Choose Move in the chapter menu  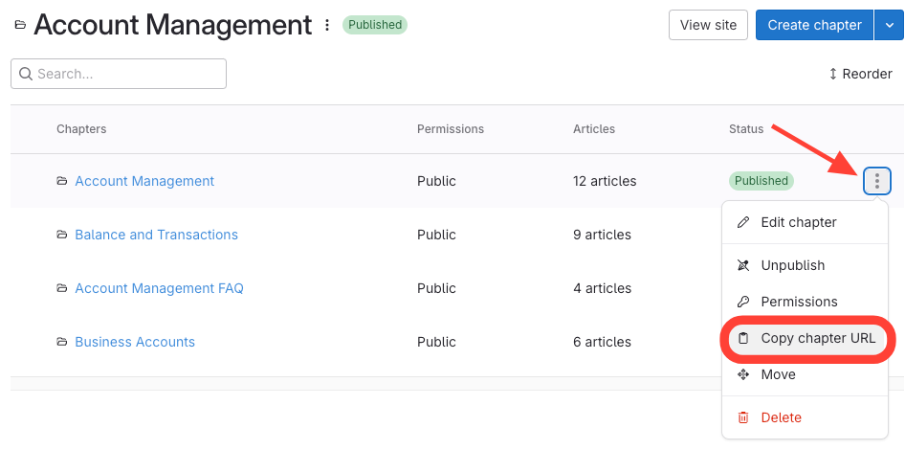pyautogui.click(x=778, y=374)
